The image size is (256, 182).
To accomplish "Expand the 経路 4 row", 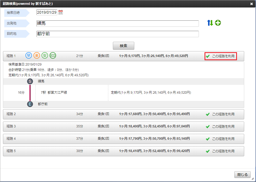I will click(124, 139).
